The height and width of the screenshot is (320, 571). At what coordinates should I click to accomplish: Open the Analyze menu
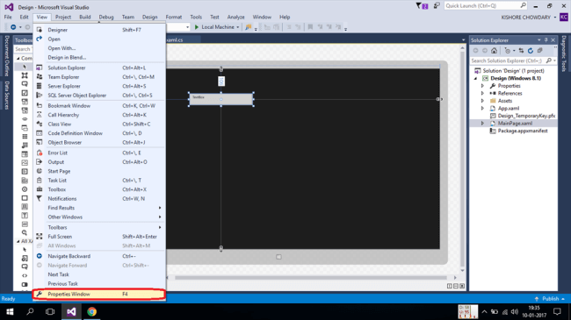click(x=236, y=17)
